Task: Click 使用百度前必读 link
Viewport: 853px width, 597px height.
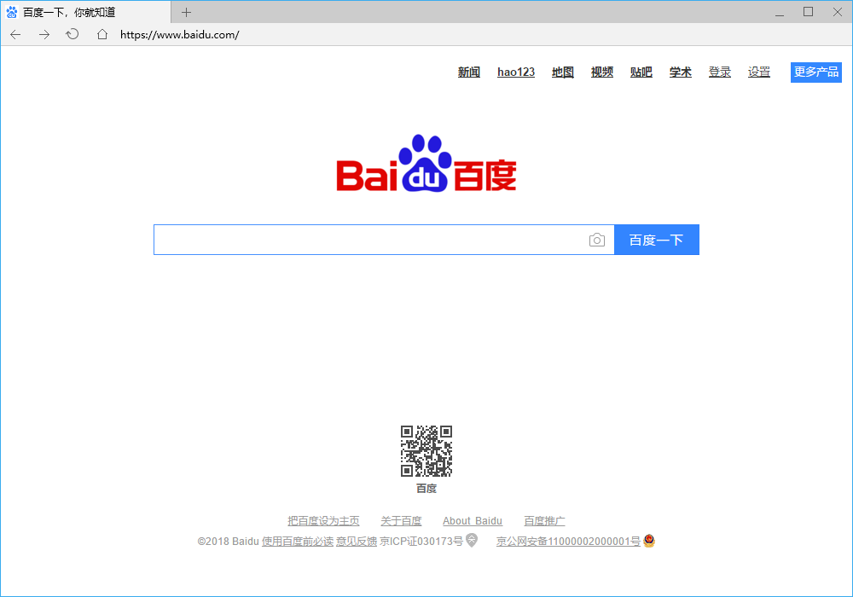Action: tap(297, 541)
